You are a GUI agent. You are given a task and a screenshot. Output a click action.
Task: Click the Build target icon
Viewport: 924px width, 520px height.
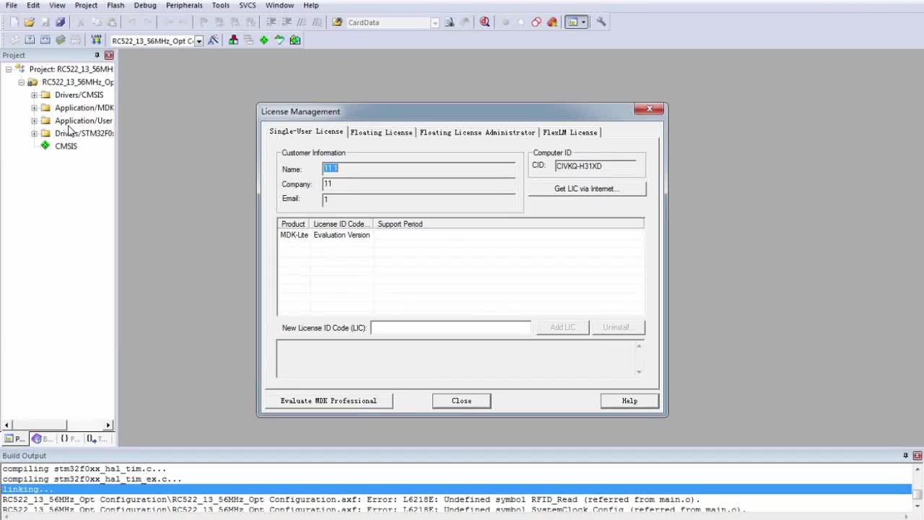click(x=30, y=40)
